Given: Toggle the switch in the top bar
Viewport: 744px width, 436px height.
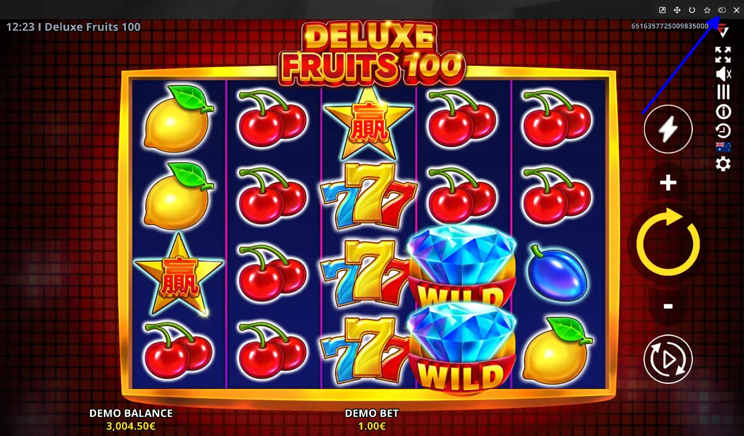Looking at the screenshot, I should 722,10.
